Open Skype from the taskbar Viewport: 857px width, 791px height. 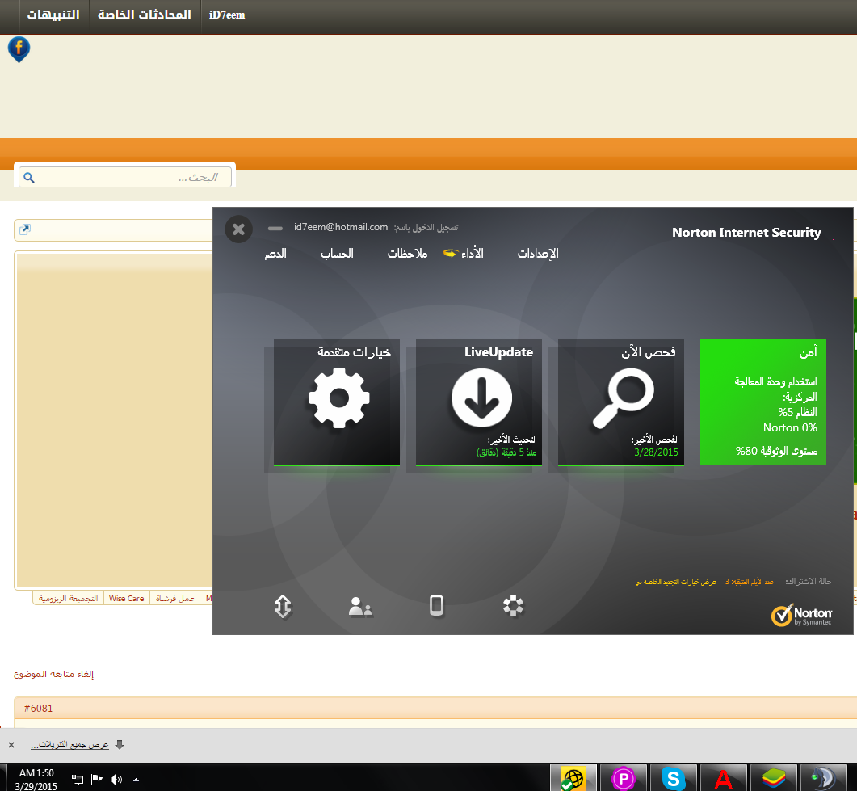pyautogui.click(x=674, y=778)
